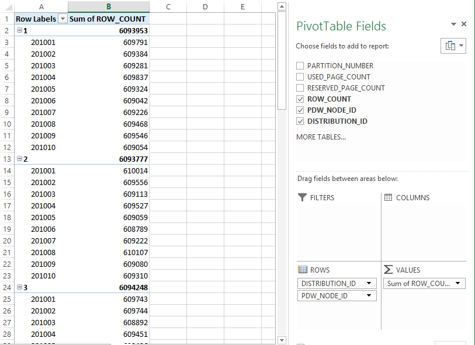Close the PivotTable Fields pane
This screenshot has width=475, height=345.
click(x=464, y=24)
